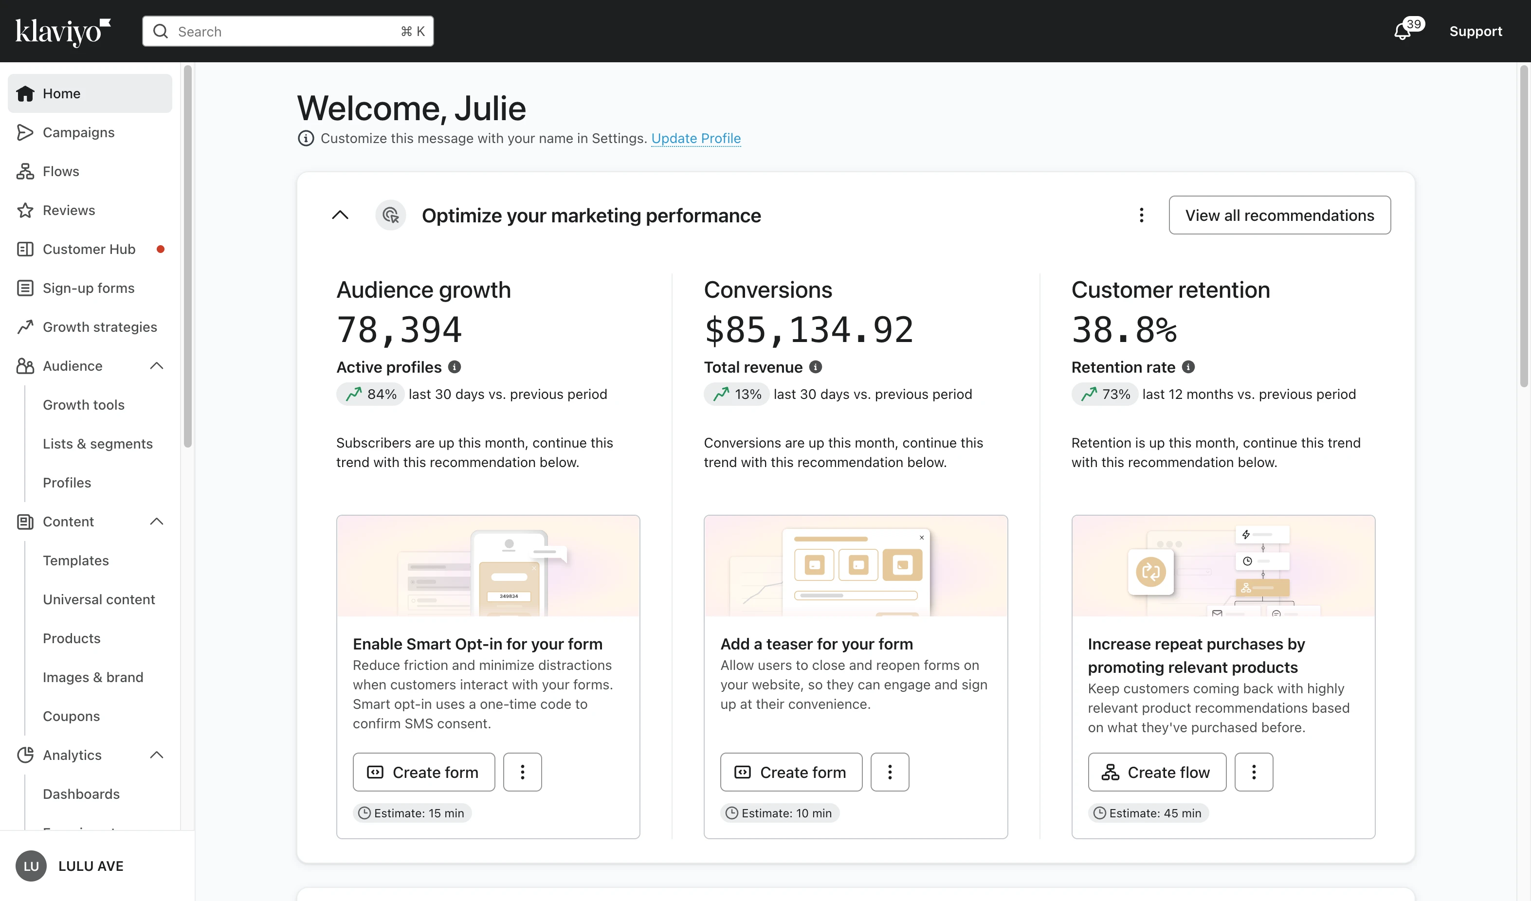Collapse the Content sidebar group
Viewport: 1531px width, 901px height.
pos(157,522)
